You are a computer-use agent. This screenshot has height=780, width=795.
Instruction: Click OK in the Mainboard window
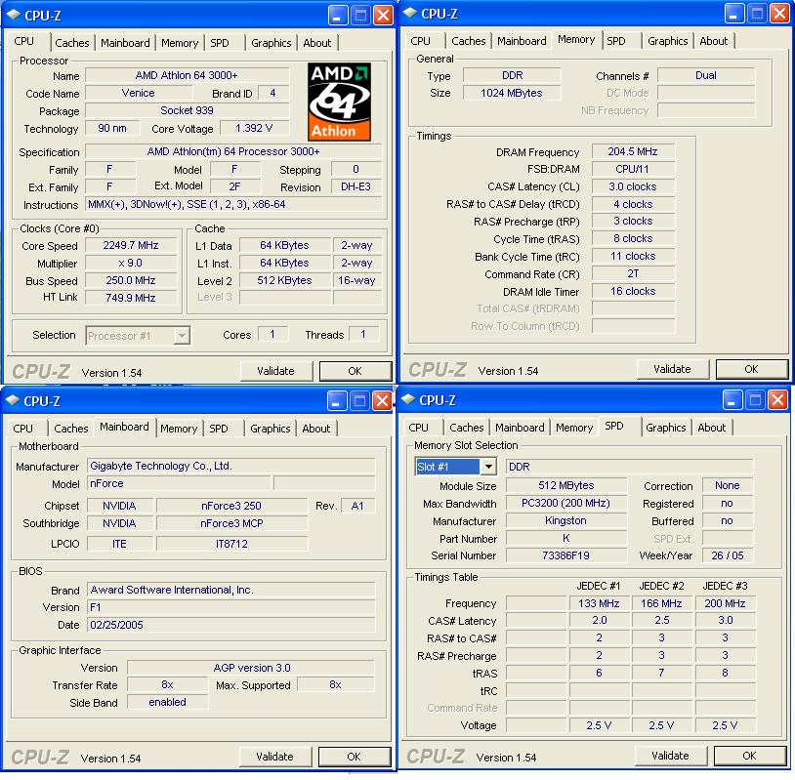pos(354,757)
